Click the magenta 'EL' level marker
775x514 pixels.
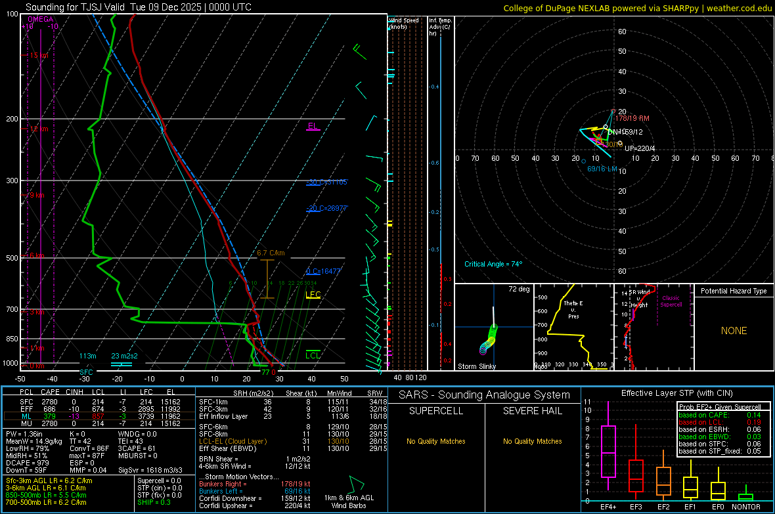313,126
